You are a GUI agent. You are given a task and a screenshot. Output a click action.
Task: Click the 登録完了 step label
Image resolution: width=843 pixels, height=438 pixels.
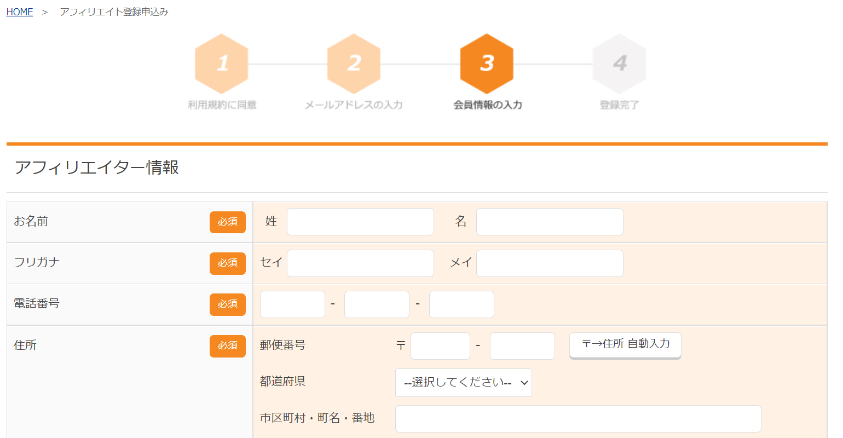coord(619,105)
